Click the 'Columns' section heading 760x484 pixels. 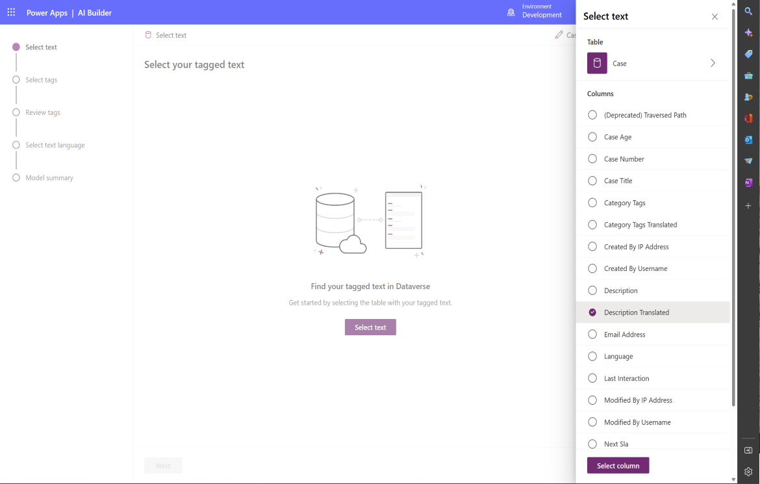click(600, 94)
